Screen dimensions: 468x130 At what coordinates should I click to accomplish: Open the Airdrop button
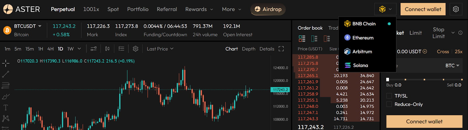coord(268,9)
